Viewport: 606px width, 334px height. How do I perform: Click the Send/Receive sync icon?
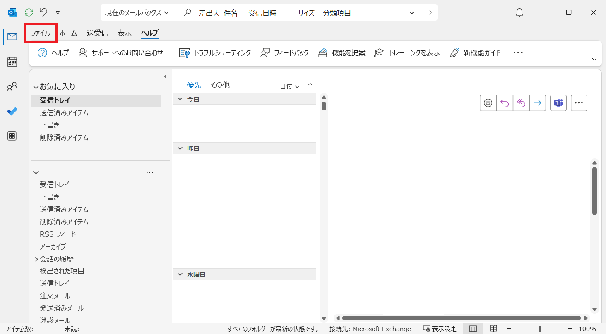(x=29, y=12)
